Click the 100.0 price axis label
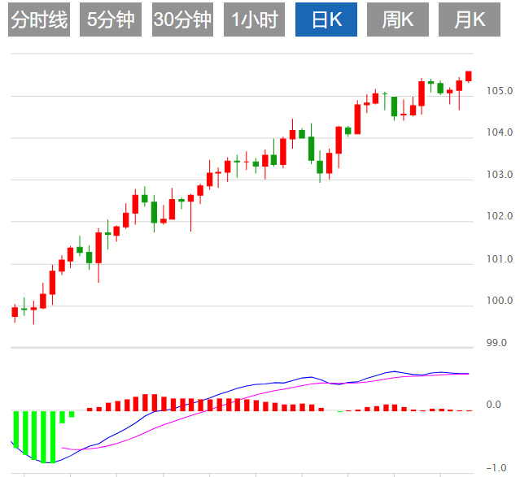The width and height of the screenshot is (520, 477). pyautogui.click(x=499, y=301)
